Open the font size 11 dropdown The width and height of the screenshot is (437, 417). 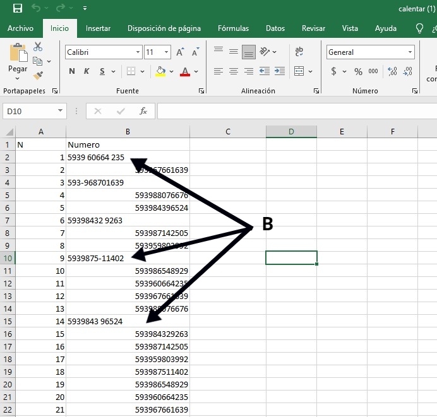point(166,52)
